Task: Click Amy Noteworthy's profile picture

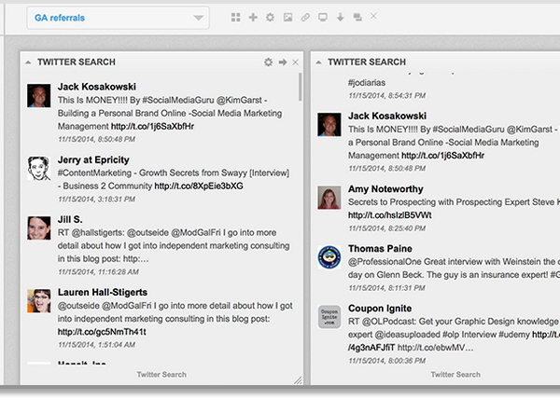Action: (329, 198)
